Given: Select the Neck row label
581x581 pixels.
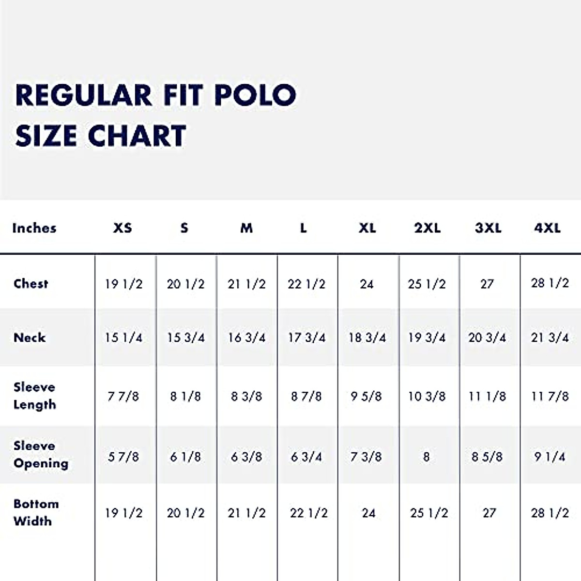Looking at the screenshot, I should [x=30, y=337].
